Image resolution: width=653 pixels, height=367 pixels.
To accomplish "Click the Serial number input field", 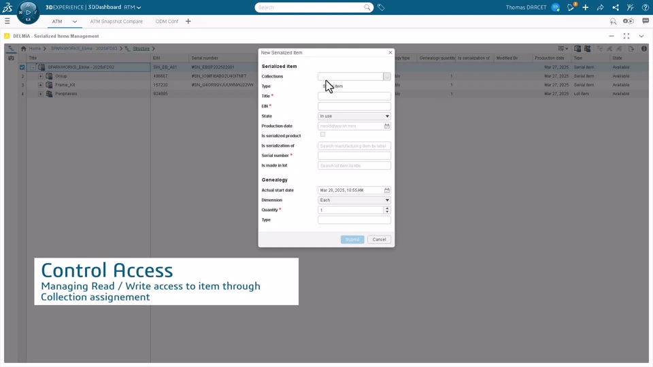I will coord(354,156).
